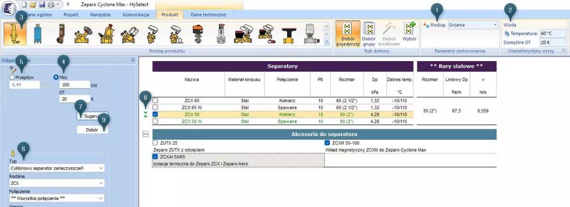Select the Przepływ radio button

click(12, 77)
